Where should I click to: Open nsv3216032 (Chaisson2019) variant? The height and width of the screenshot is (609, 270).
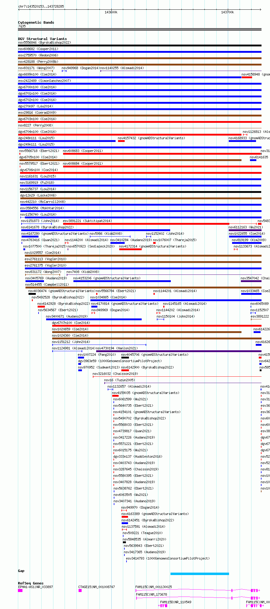click(x=177, y=377)
